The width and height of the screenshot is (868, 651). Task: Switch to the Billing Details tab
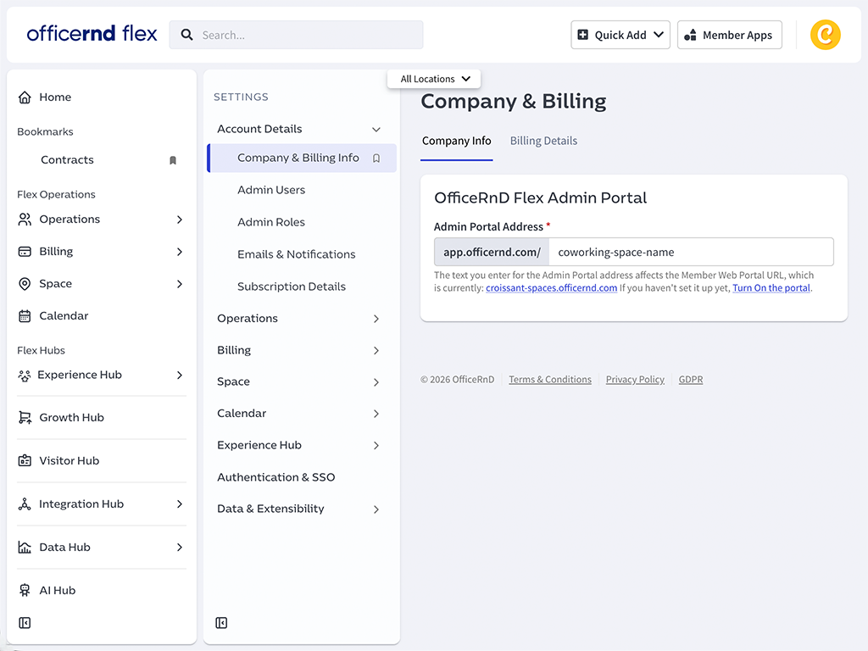[543, 142]
